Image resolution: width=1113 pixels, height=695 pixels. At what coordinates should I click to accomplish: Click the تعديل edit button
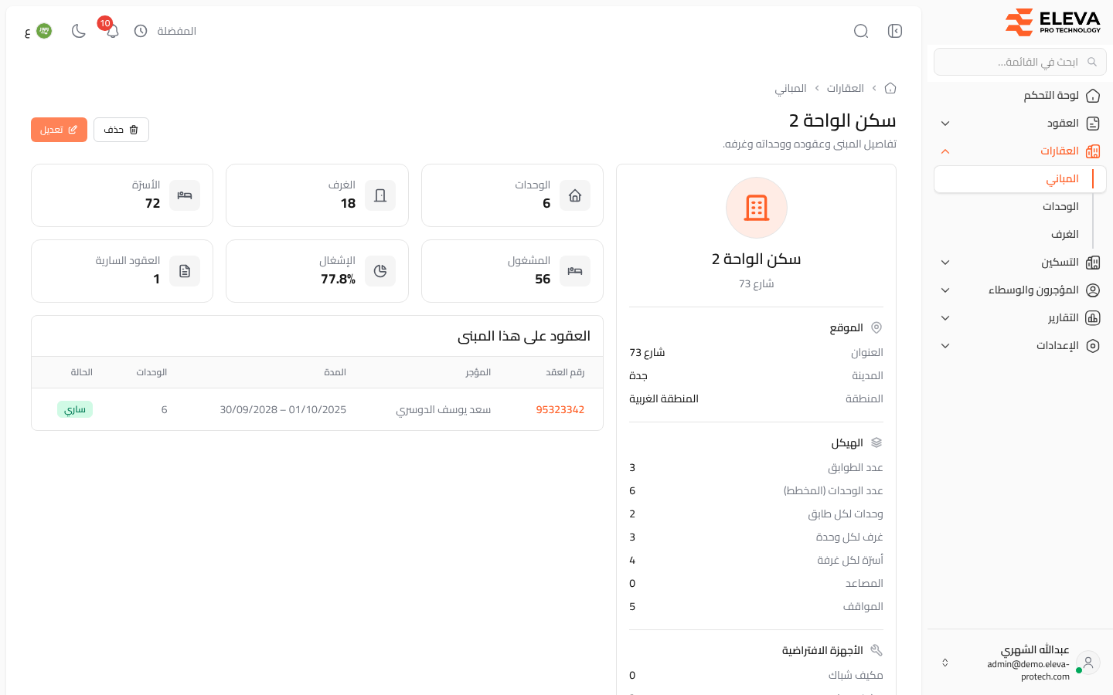click(59, 130)
